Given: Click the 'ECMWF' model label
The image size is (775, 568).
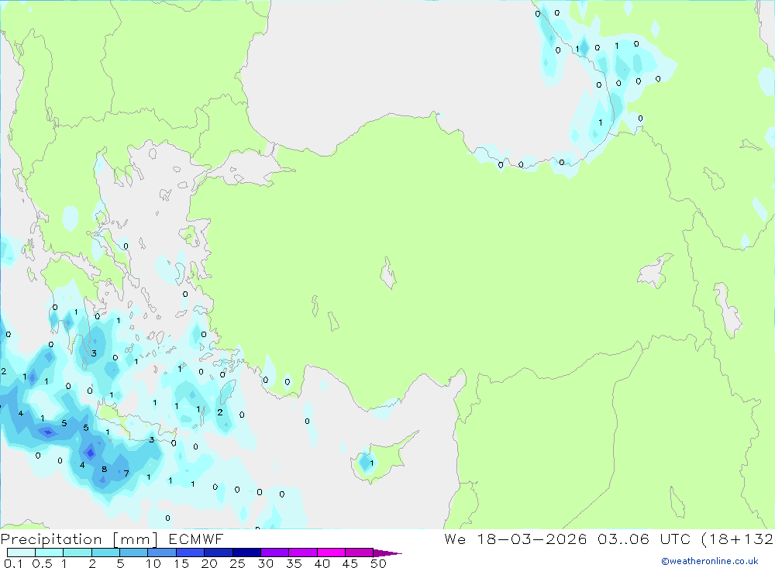Looking at the screenshot, I should pos(196,539).
